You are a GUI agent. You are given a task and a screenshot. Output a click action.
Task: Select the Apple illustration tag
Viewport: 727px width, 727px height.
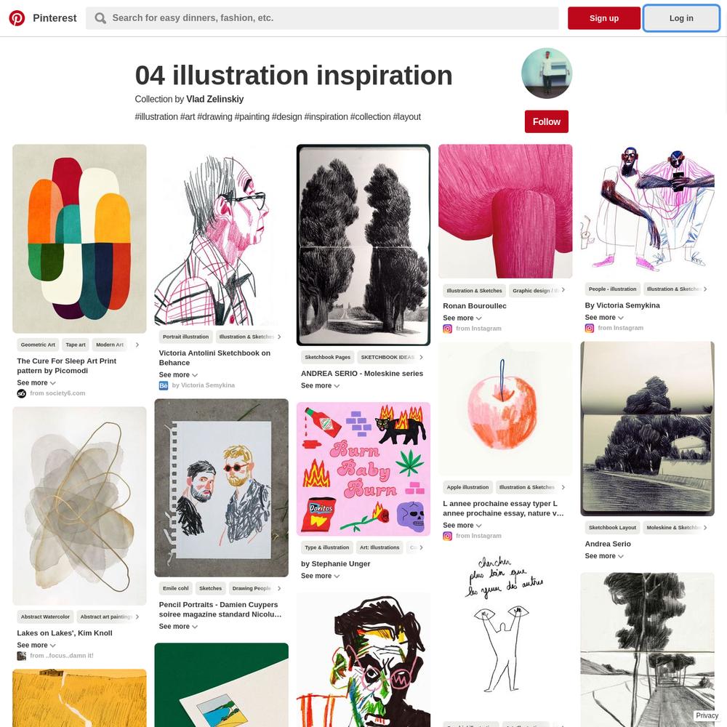click(467, 487)
